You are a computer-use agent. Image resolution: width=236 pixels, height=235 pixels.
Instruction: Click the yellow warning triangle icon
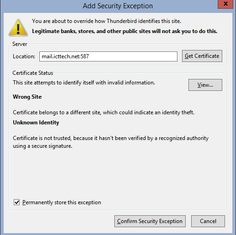(x=18, y=28)
